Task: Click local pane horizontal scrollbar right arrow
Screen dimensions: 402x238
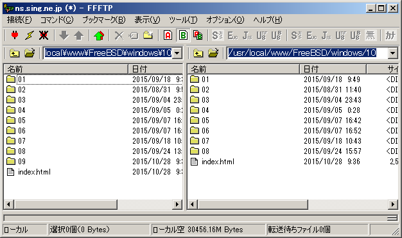Action: 177,204
